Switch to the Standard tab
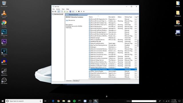 76,81
